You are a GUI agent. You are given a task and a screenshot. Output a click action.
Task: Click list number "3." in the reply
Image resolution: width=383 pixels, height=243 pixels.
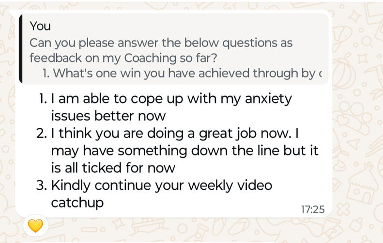pyautogui.click(x=42, y=185)
